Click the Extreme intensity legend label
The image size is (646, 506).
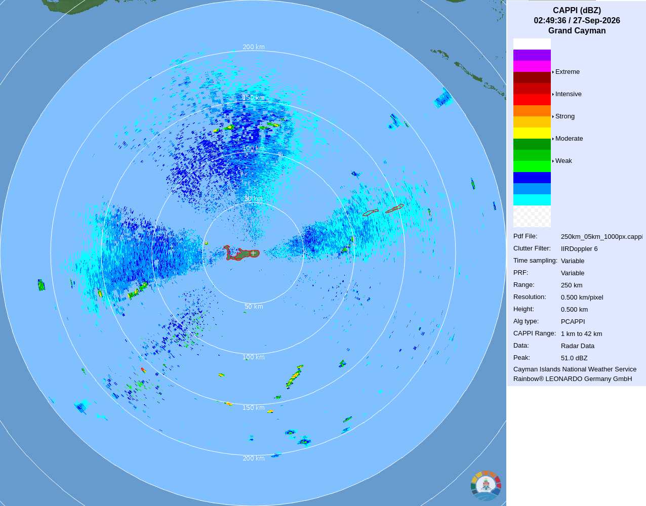click(x=568, y=72)
